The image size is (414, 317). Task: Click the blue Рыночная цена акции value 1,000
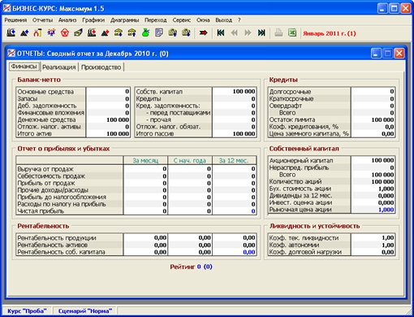(x=386, y=210)
